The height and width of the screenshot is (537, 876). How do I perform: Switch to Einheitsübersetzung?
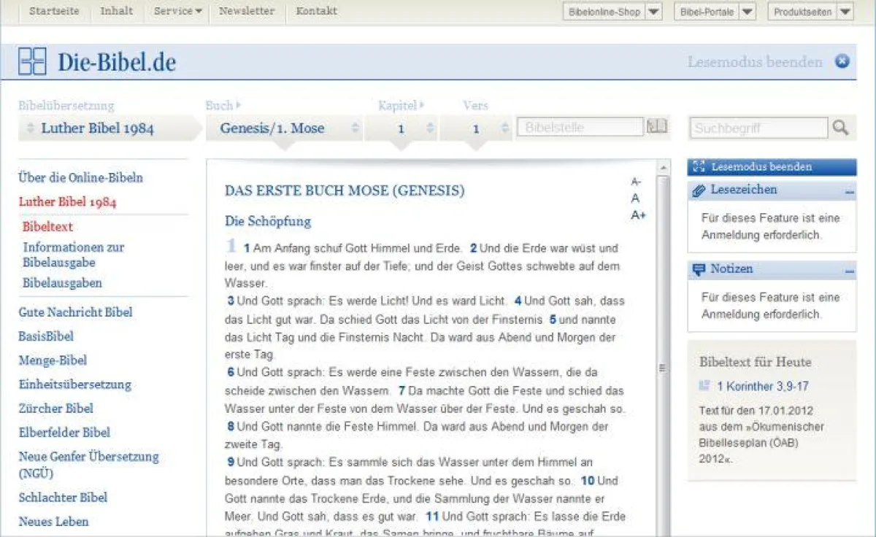coord(74,385)
